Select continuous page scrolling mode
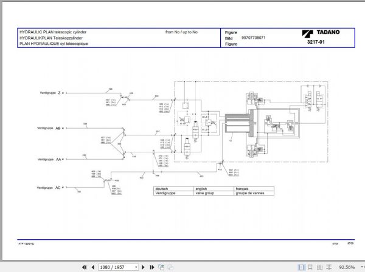 (x=310, y=267)
